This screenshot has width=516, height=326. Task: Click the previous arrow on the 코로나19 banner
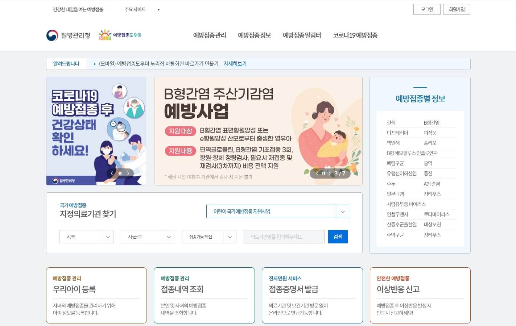[x=112, y=174]
